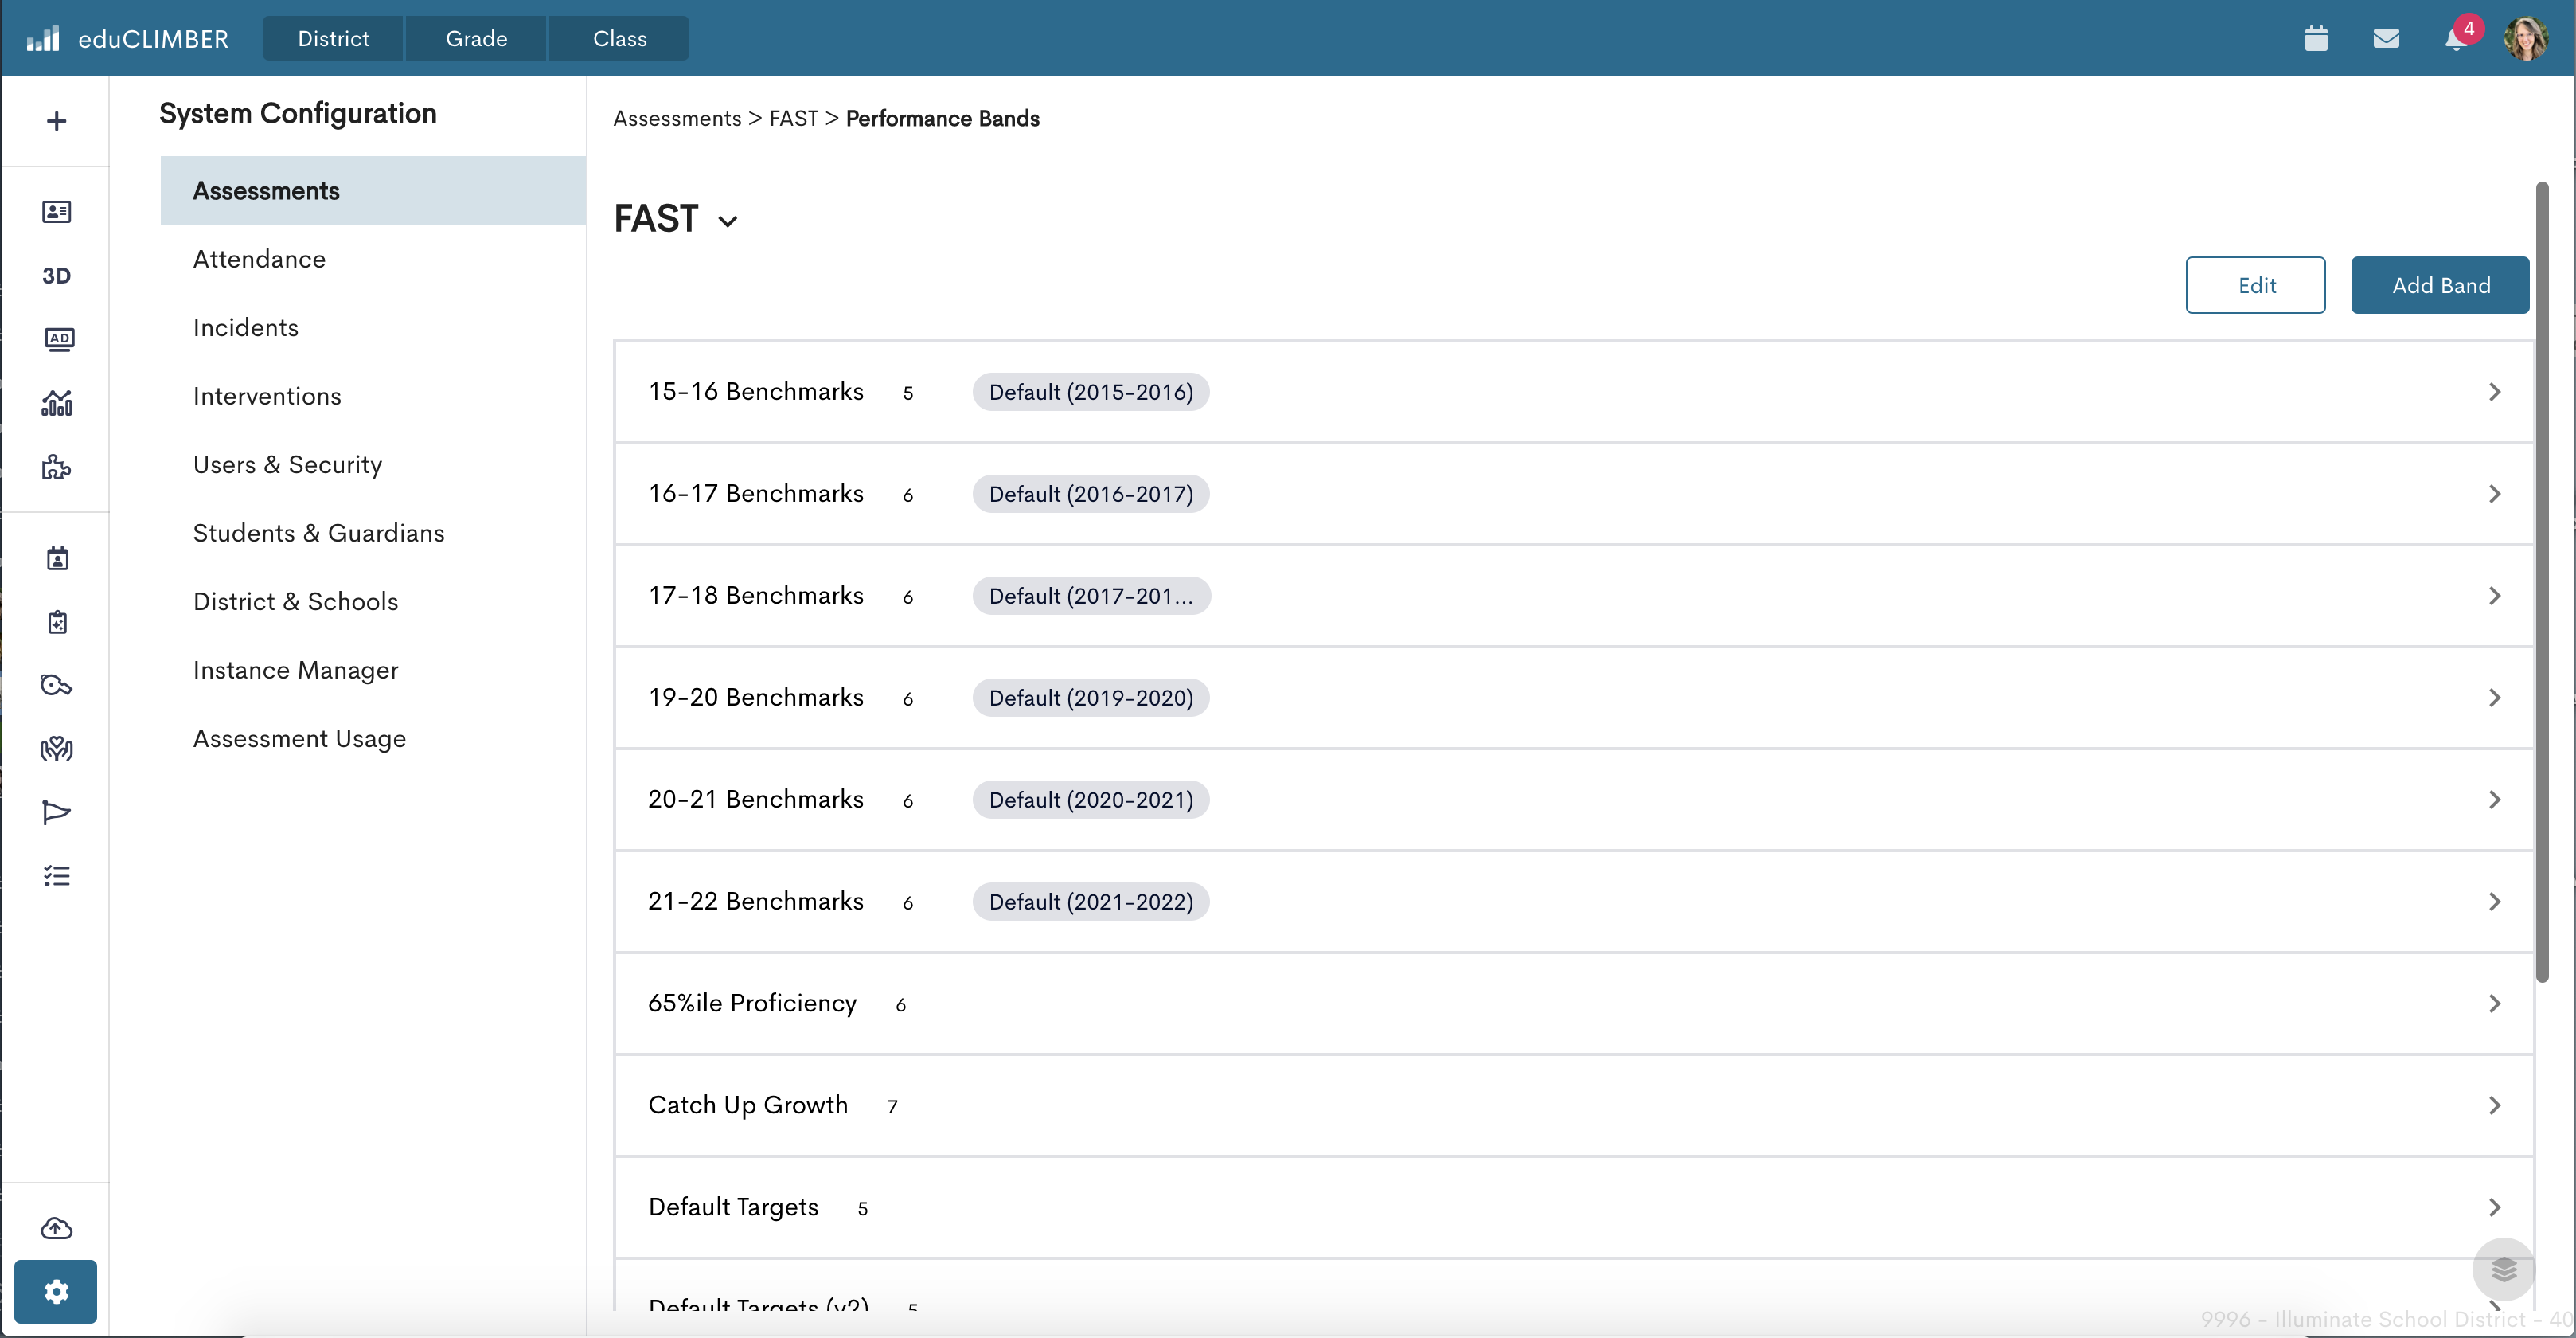Expand the 16-17 Benchmarks row chevron
Screen dimensions: 2576x1338
click(2494, 493)
